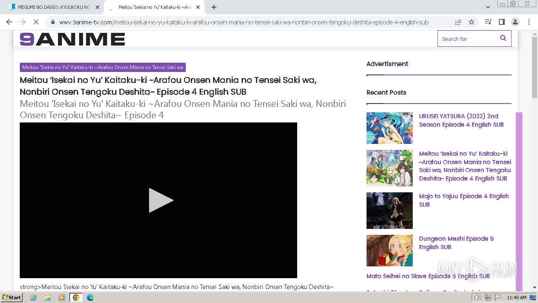Open volume control in system tray

(x=478, y=298)
